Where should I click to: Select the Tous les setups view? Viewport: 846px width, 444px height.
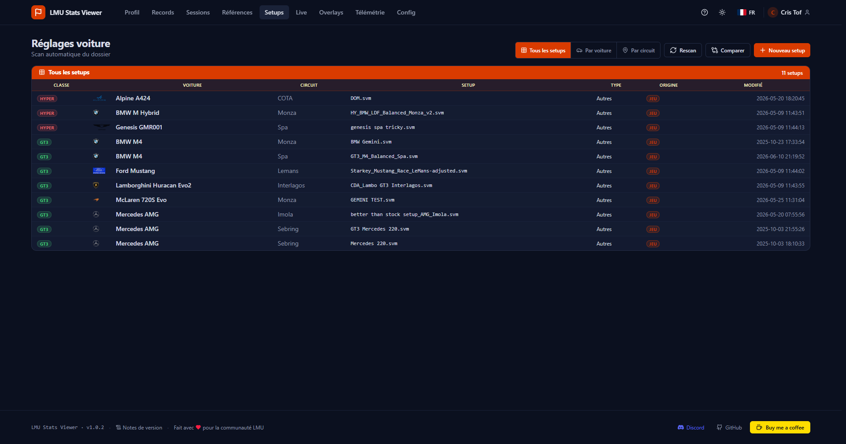pyautogui.click(x=543, y=50)
